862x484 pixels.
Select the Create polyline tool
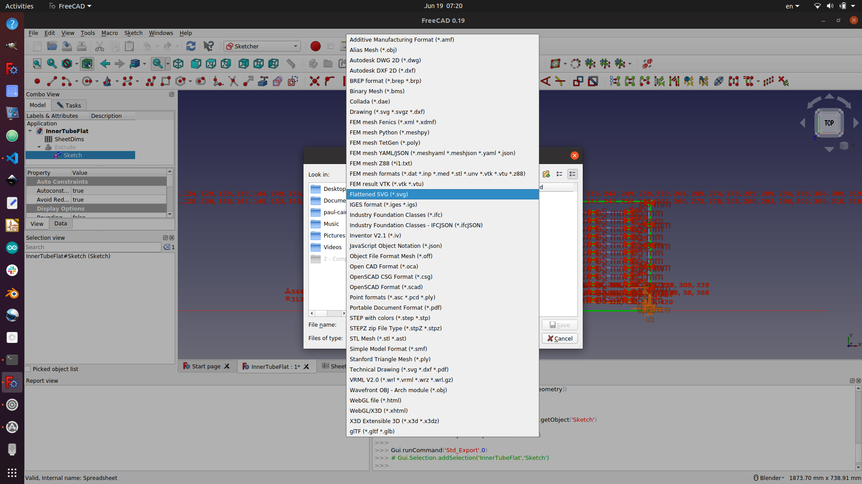(151, 81)
